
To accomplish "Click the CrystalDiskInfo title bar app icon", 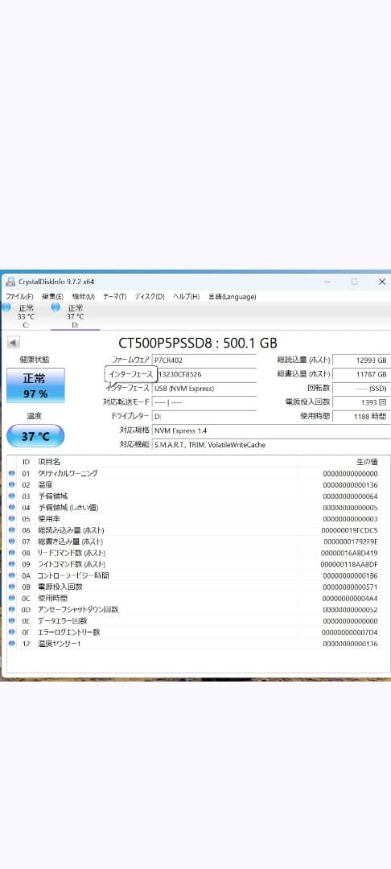I will [10, 282].
